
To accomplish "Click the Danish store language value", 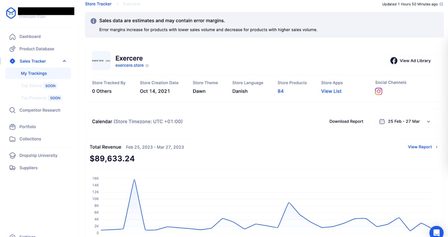I will [240, 91].
